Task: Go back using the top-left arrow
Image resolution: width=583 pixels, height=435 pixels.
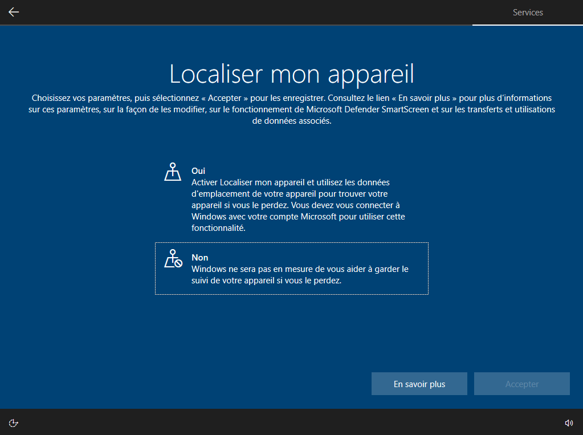Action: click(14, 13)
